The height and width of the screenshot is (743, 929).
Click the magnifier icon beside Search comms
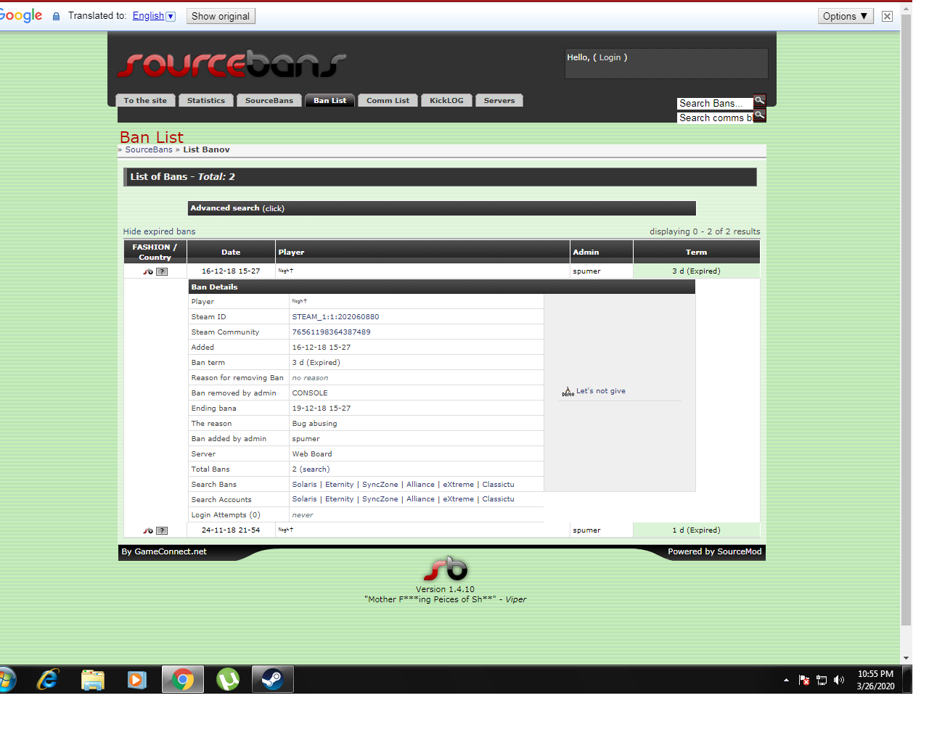click(x=760, y=115)
